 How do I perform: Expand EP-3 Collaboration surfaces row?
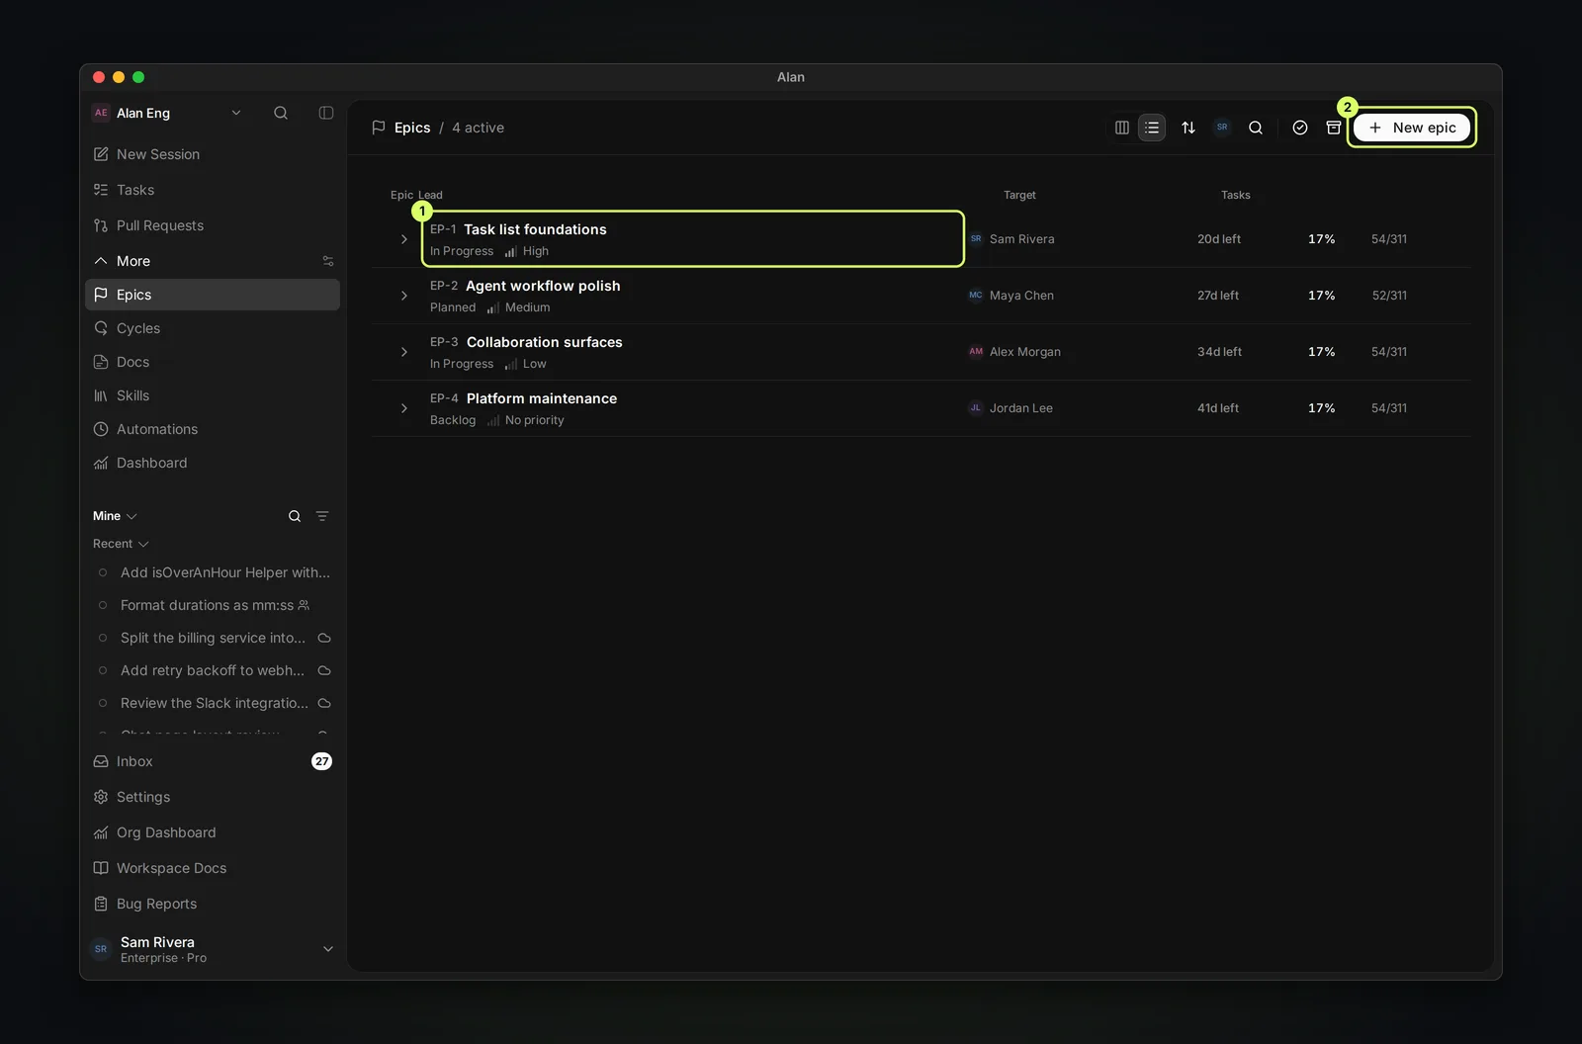point(403,352)
